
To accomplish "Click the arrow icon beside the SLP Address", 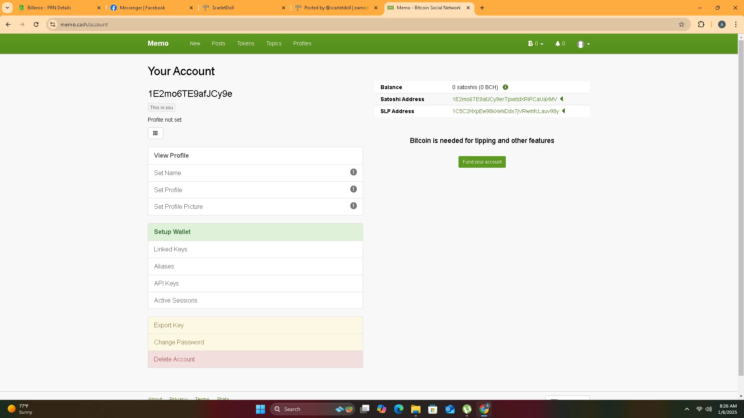I will click(564, 111).
